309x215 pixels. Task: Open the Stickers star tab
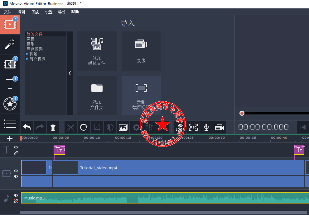click(x=10, y=104)
